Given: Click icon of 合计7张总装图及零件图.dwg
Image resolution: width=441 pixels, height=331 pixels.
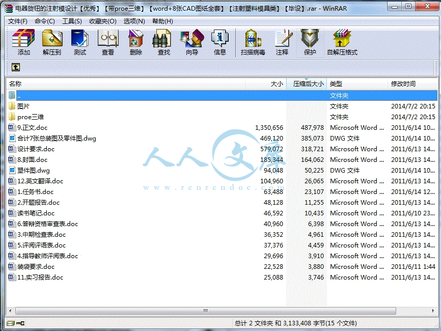Looking at the screenshot, I should click(x=12, y=138).
